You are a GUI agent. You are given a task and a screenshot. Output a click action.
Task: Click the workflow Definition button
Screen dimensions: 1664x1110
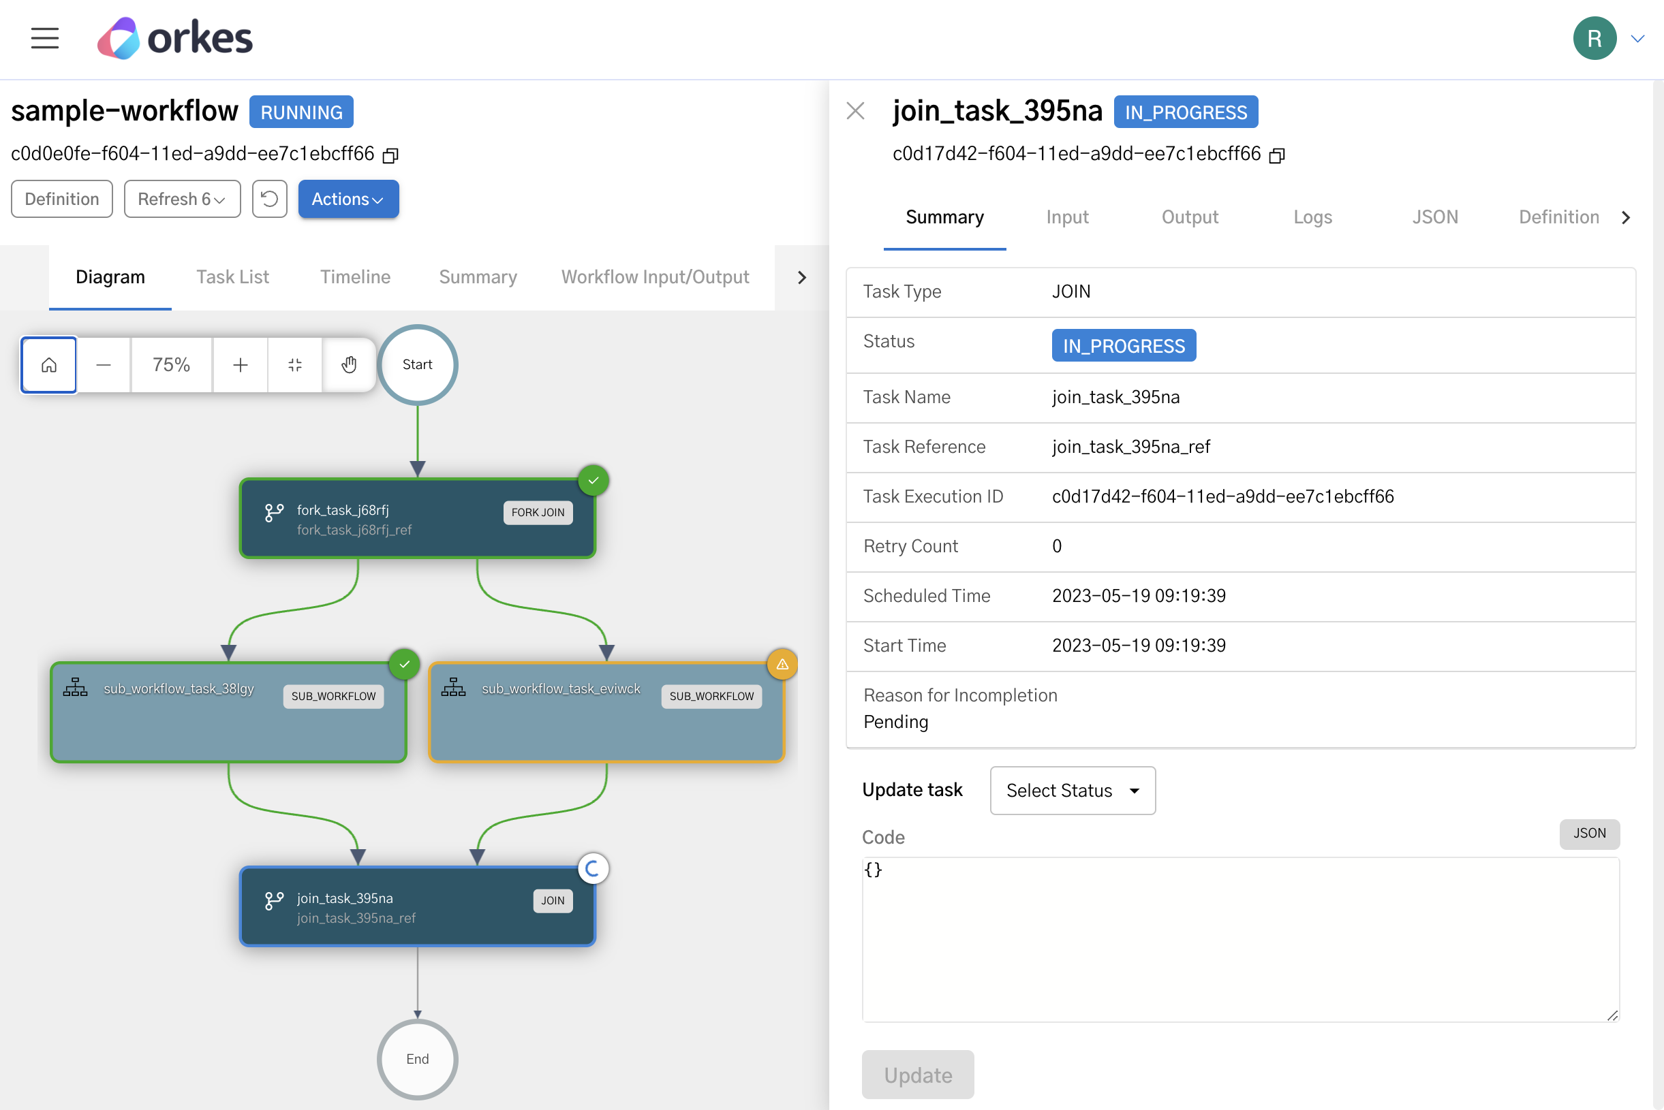[61, 199]
